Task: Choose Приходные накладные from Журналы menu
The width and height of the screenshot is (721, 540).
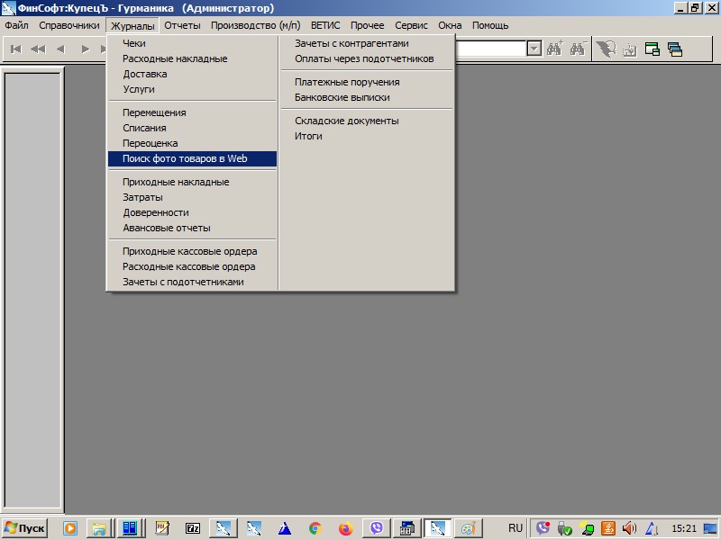Action: click(x=176, y=182)
